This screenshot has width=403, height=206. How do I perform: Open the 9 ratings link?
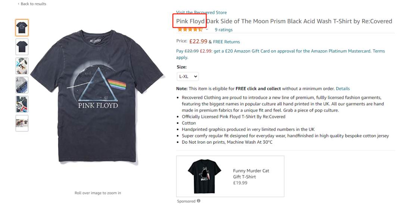224,30
